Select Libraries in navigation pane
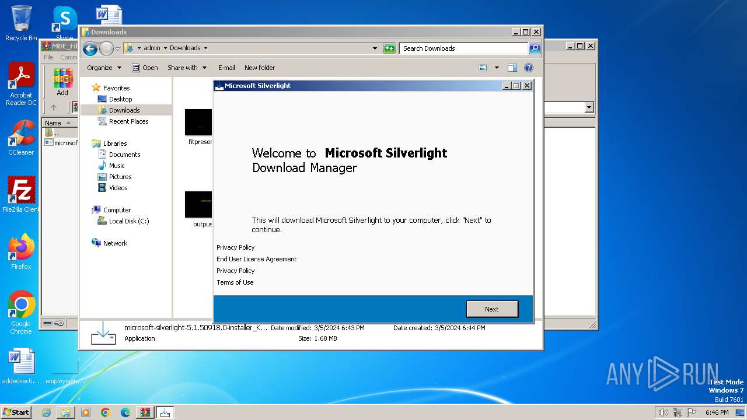 click(115, 143)
